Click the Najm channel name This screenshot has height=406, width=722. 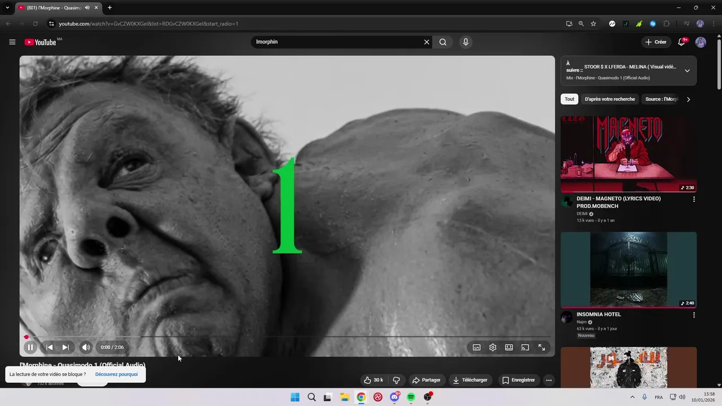(x=582, y=322)
